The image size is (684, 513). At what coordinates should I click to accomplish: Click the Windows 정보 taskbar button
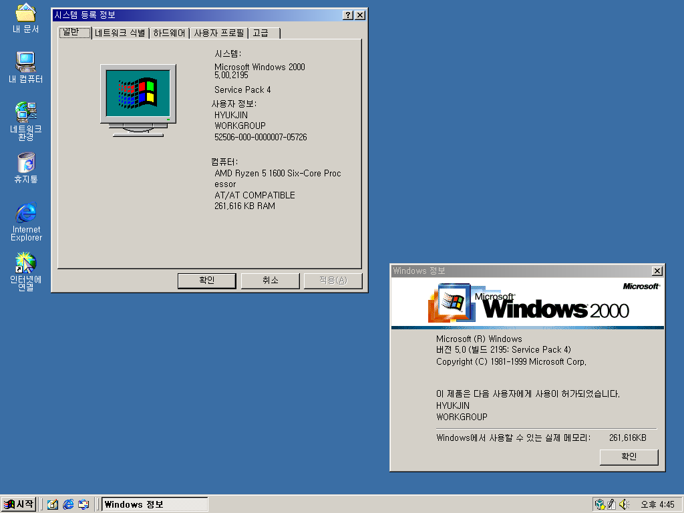click(154, 504)
